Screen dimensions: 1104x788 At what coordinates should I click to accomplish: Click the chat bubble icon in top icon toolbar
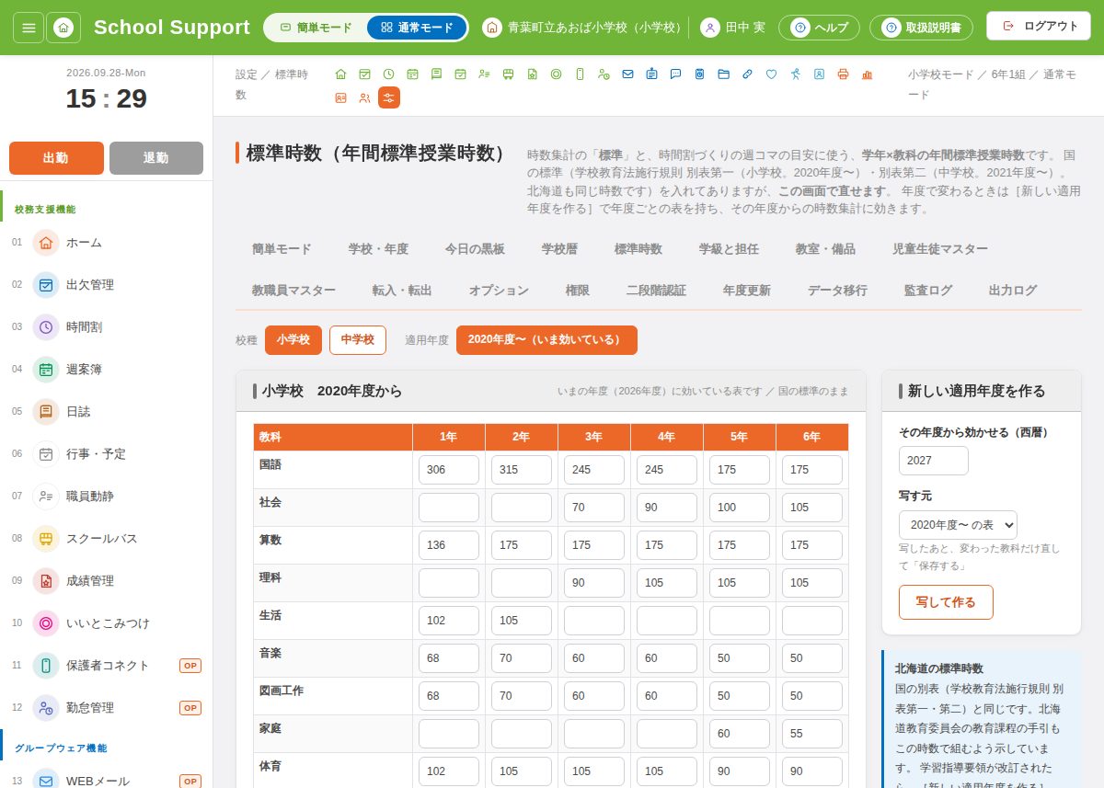tap(675, 74)
